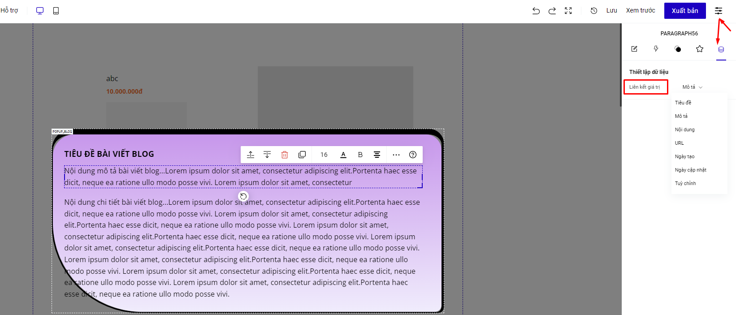Toggle fullscreen editor mode

tap(568, 11)
